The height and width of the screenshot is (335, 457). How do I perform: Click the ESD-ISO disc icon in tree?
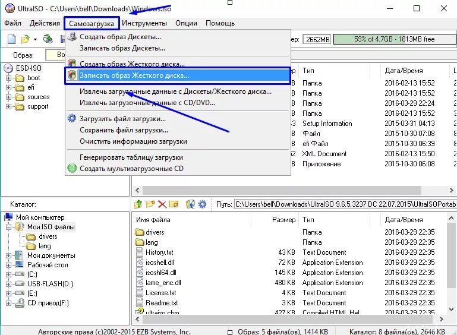(8, 68)
